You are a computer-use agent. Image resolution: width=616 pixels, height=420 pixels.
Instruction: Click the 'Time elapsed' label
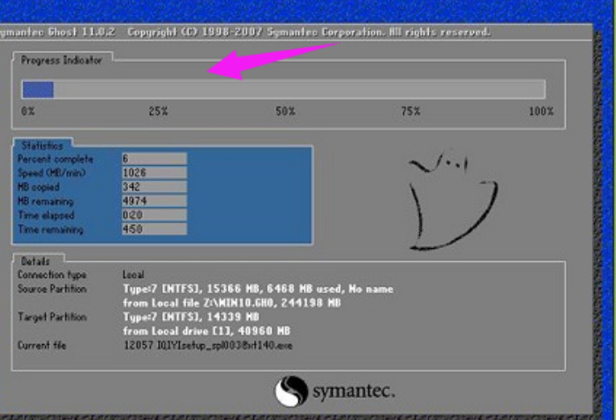(46, 215)
